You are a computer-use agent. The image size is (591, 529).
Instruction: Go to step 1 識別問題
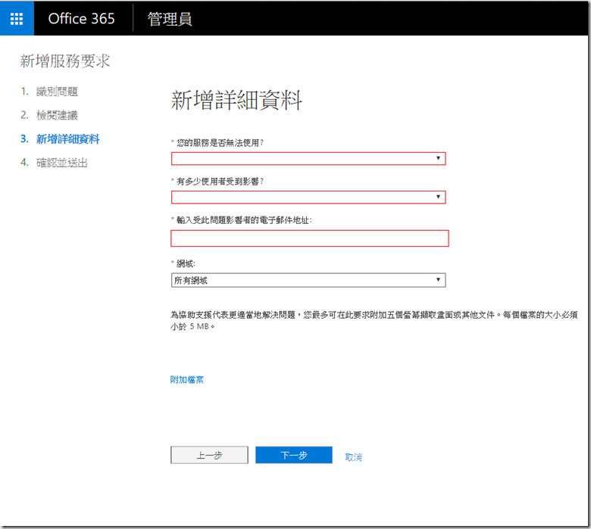pos(57,92)
